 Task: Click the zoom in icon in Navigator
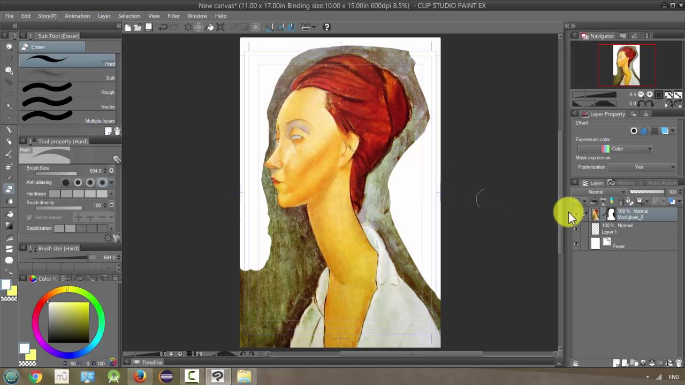pyautogui.click(x=650, y=95)
